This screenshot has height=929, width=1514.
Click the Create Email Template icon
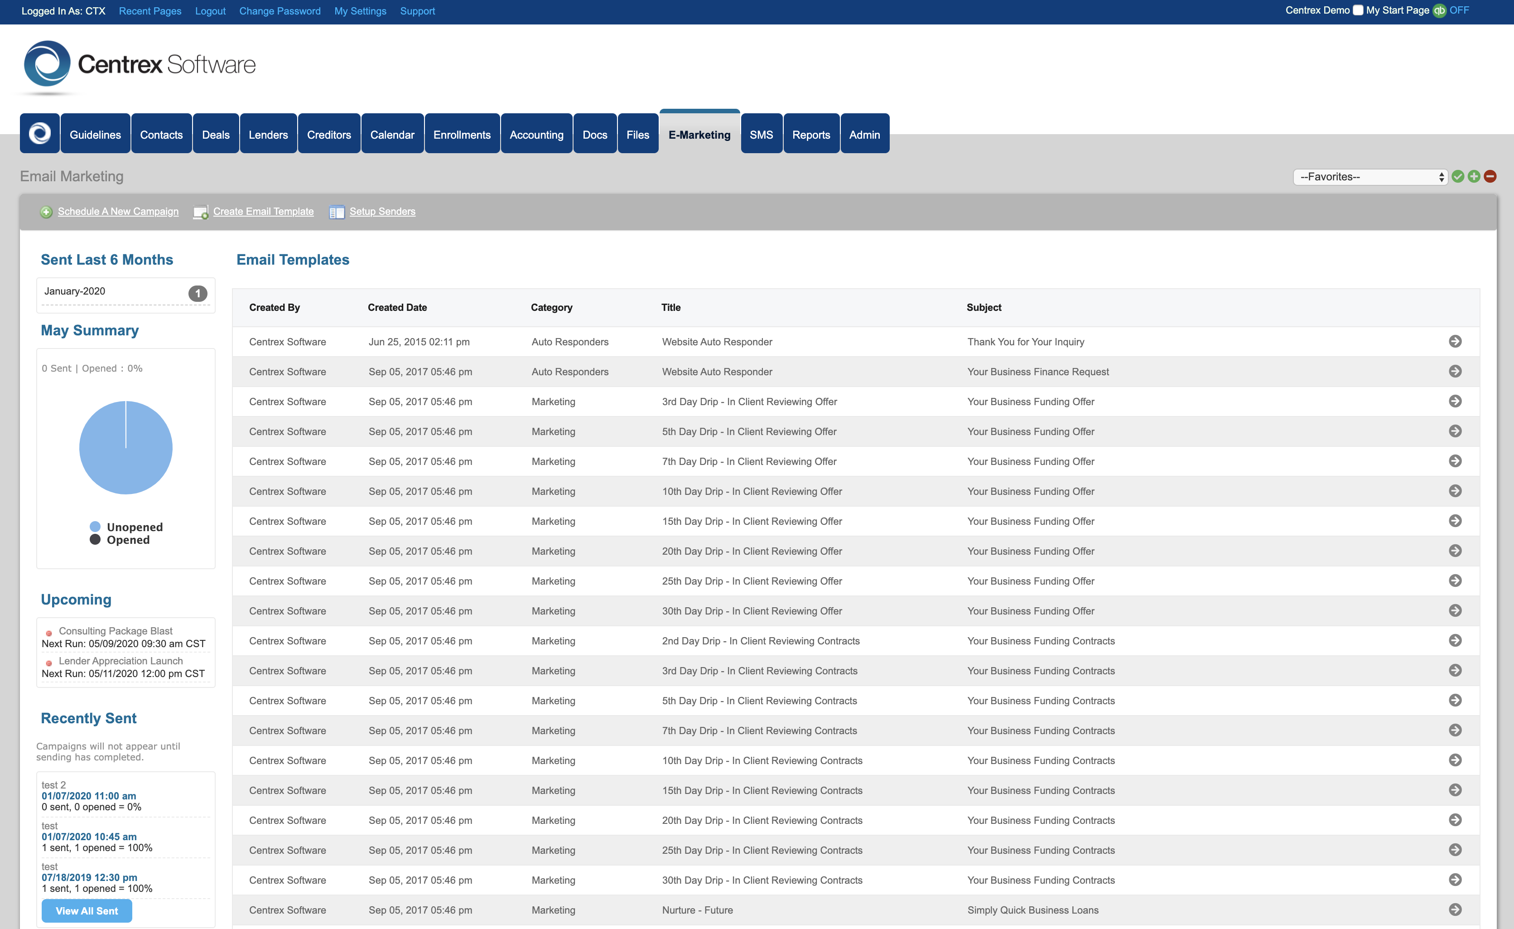(x=201, y=212)
